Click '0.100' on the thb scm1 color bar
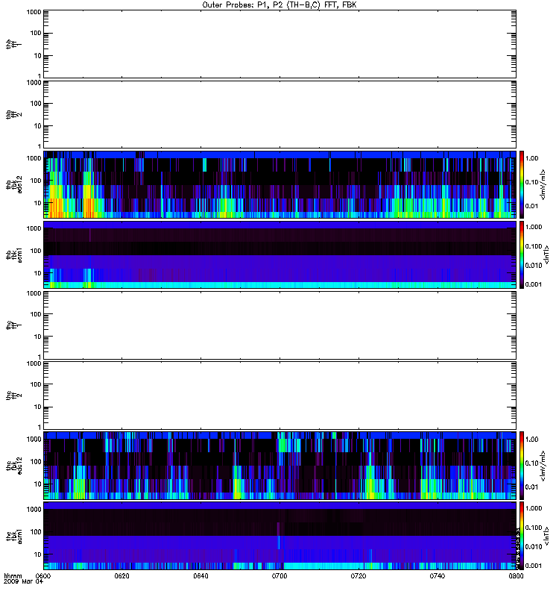Screen dimensions: 559x597 point(534,246)
